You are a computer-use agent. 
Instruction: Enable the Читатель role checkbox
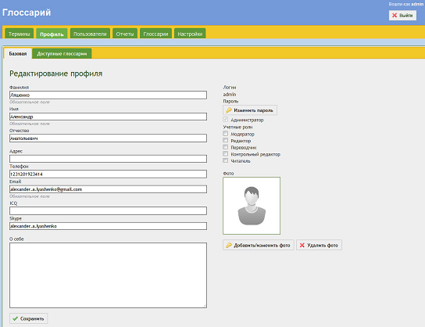(x=225, y=160)
